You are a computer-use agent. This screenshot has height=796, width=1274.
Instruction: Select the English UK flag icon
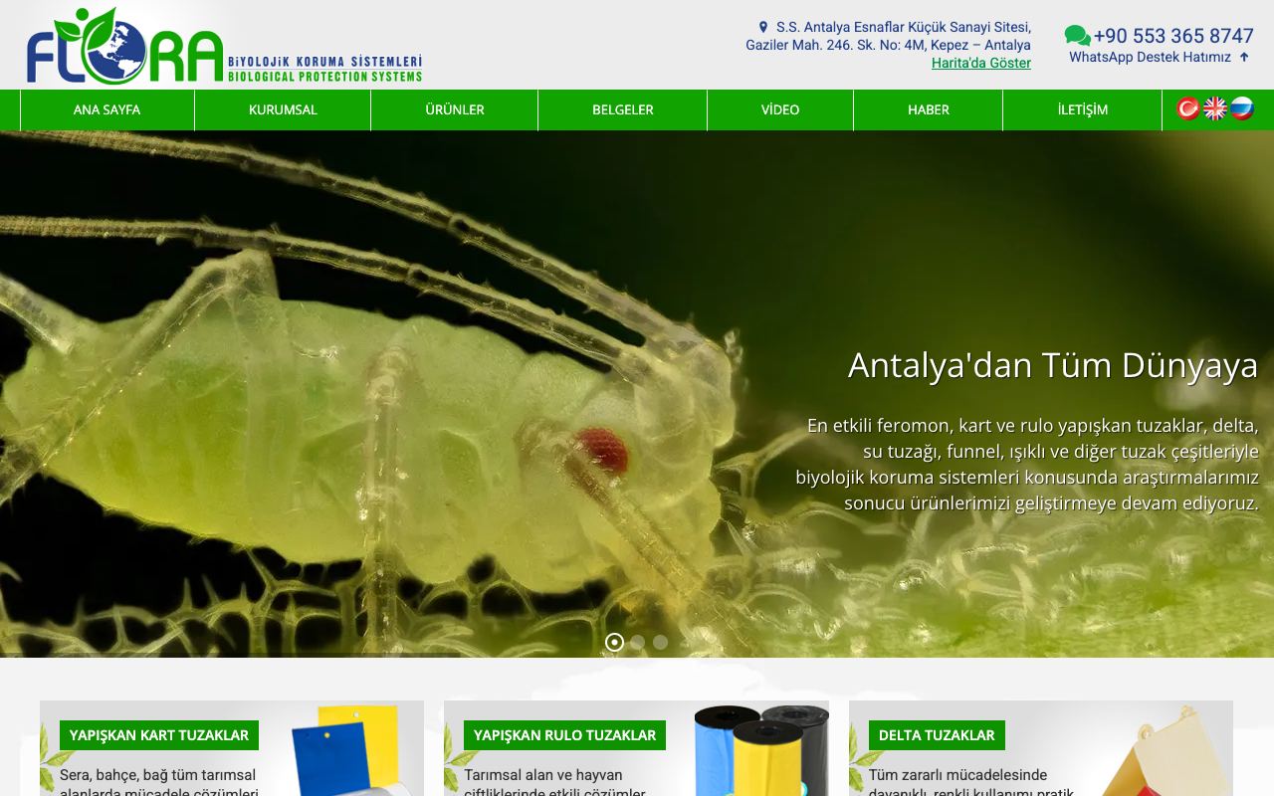click(1215, 108)
